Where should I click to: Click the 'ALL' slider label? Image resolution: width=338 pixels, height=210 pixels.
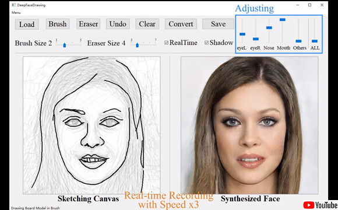coord(315,48)
